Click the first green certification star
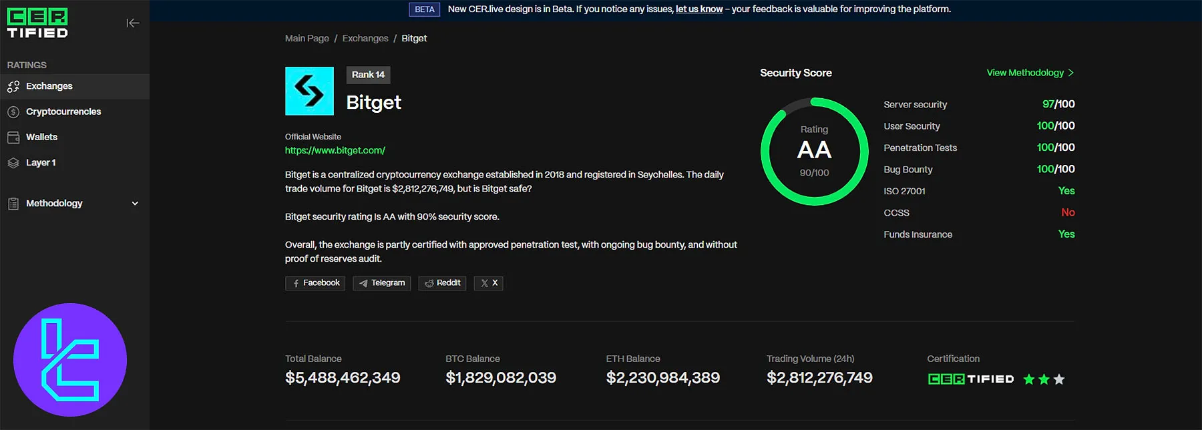Image resolution: width=1202 pixels, height=430 pixels. click(x=1029, y=379)
